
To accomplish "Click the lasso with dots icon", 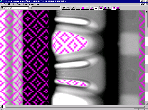I will pos(109,8).
